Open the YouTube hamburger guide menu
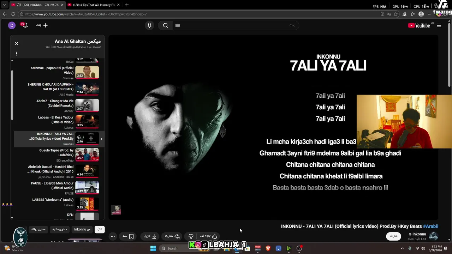The width and height of the screenshot is (452, 254). tap(439, 25)
